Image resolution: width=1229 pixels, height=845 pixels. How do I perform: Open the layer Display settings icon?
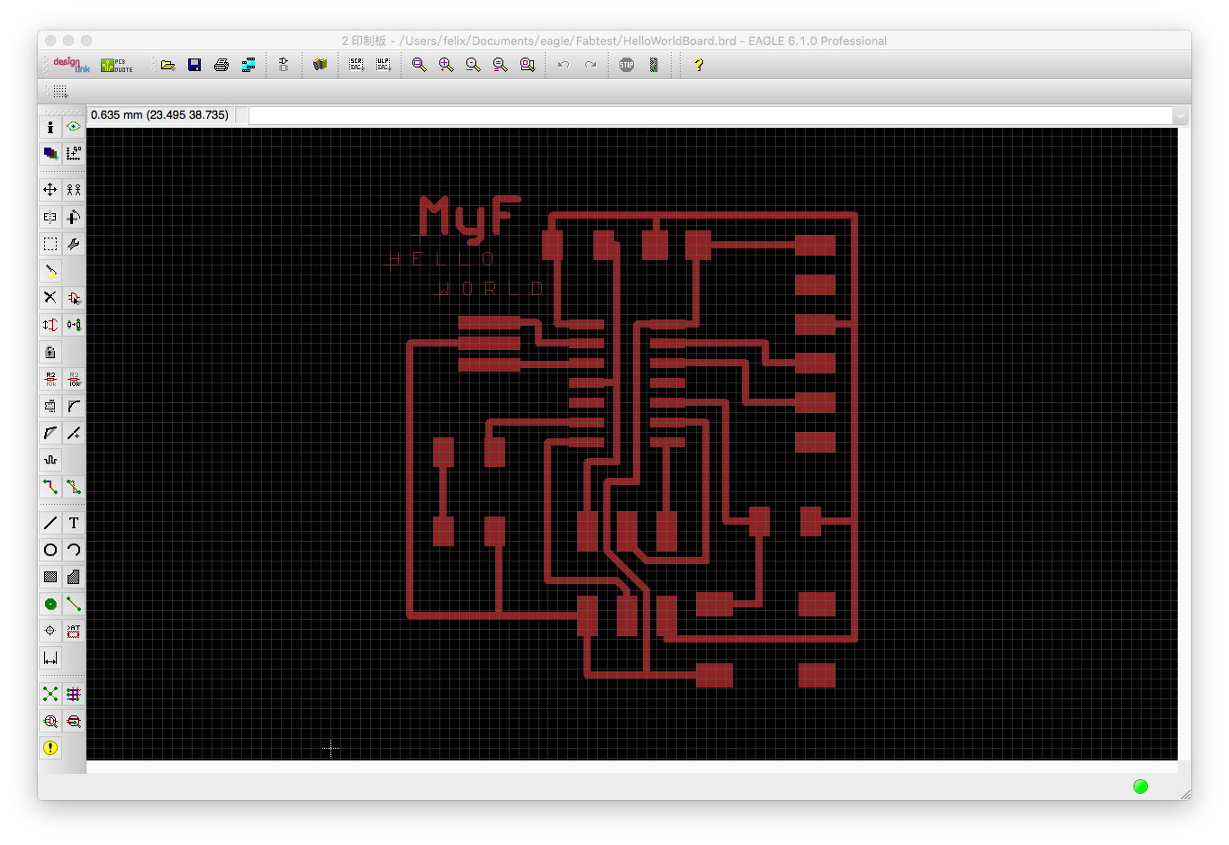pos(50,154)
